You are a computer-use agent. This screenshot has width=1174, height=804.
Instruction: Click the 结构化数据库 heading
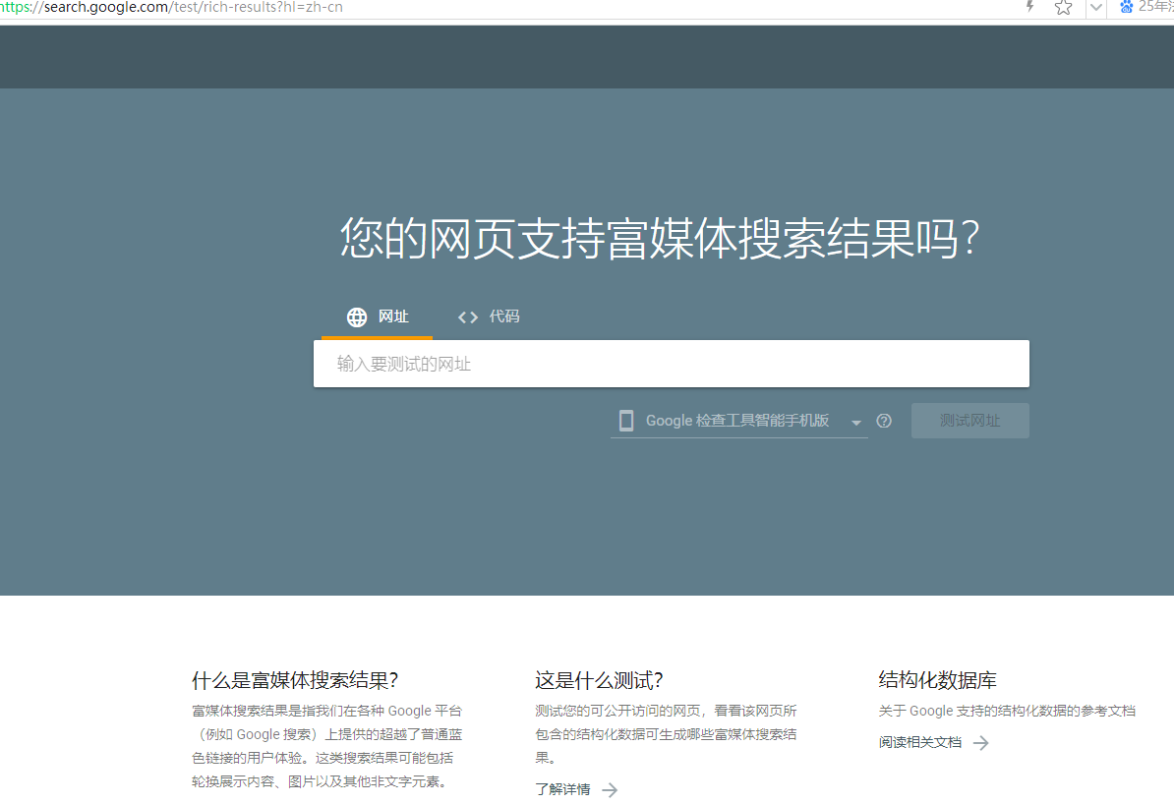pos(937,680)
